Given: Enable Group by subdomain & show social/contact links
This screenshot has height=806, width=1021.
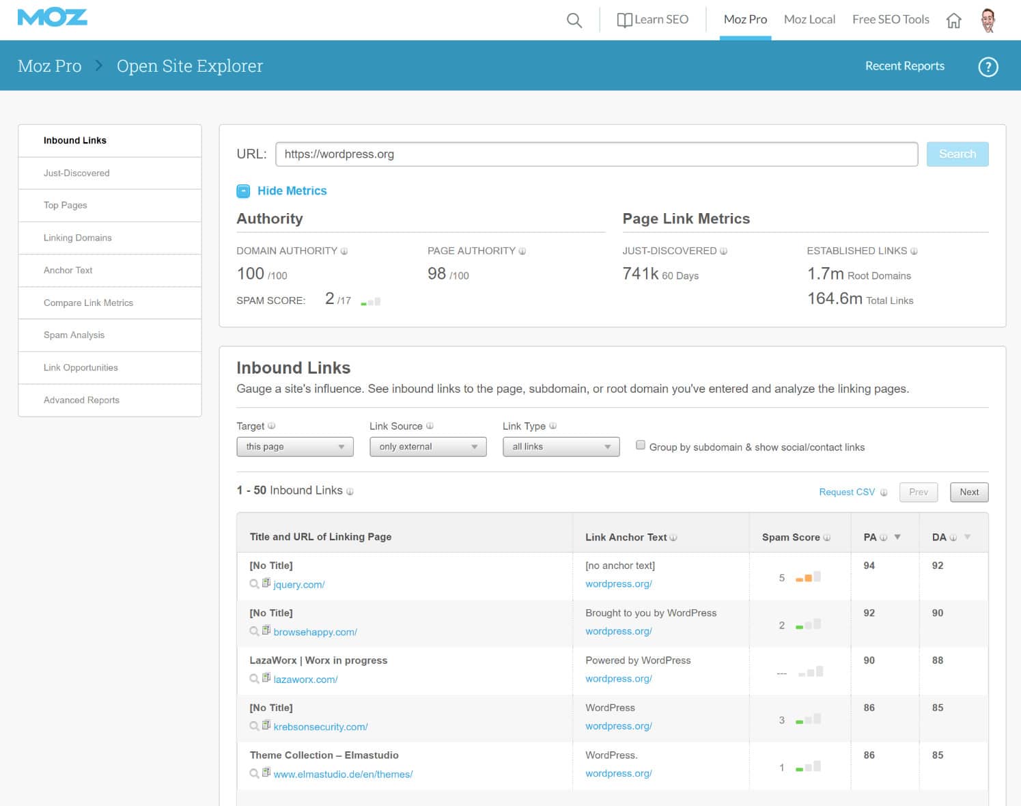Looking at the screenshot, I should click(640, 444).
